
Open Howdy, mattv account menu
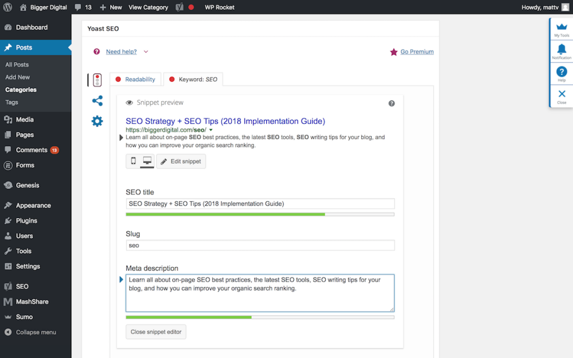(540, 7)
